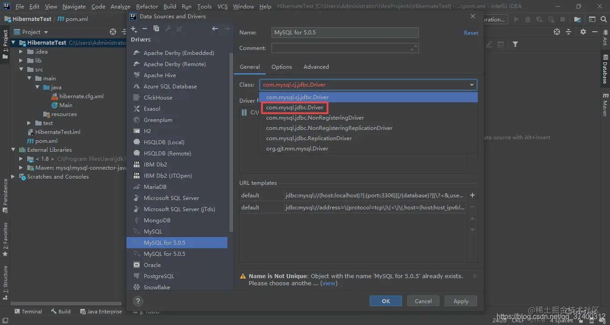Select the Main class file
This screenshot has height=325, width=610.
tap(66, 105)
